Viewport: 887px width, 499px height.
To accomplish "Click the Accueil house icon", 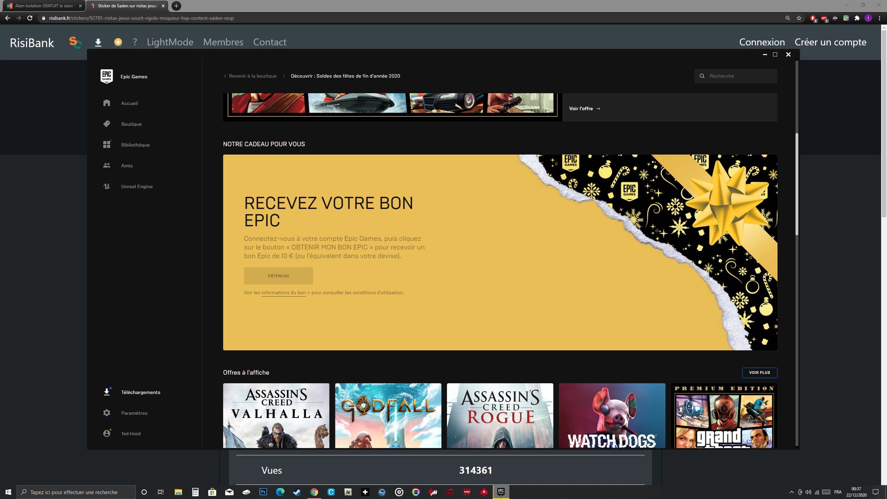I will point(107,103).
